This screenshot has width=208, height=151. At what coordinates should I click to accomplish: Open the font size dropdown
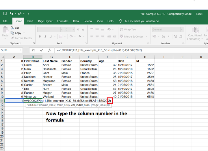coord(74,30)
